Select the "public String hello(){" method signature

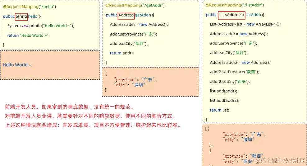click(22, 16)
